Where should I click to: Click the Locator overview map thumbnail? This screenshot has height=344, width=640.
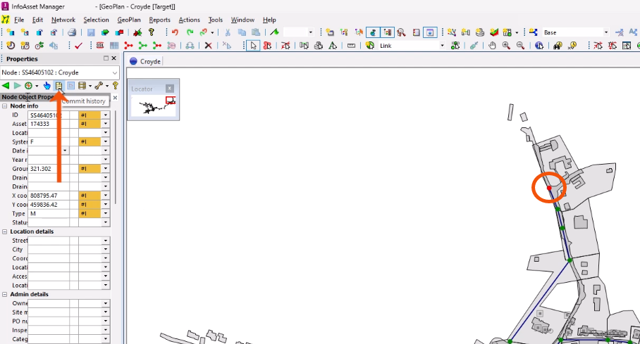154,107
